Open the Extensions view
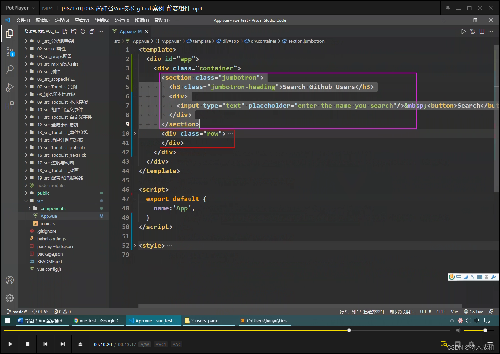The width and height of the screenshot is (500, 354). (x=10, y=105)
